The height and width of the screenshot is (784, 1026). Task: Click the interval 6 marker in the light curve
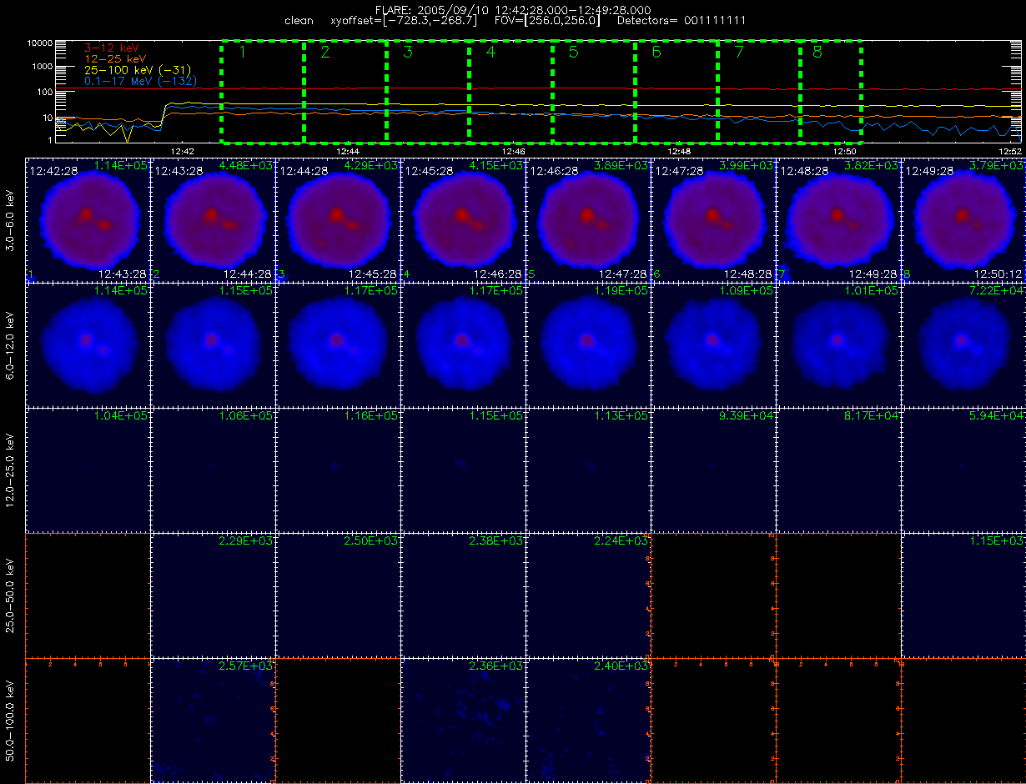coord(656,53)
